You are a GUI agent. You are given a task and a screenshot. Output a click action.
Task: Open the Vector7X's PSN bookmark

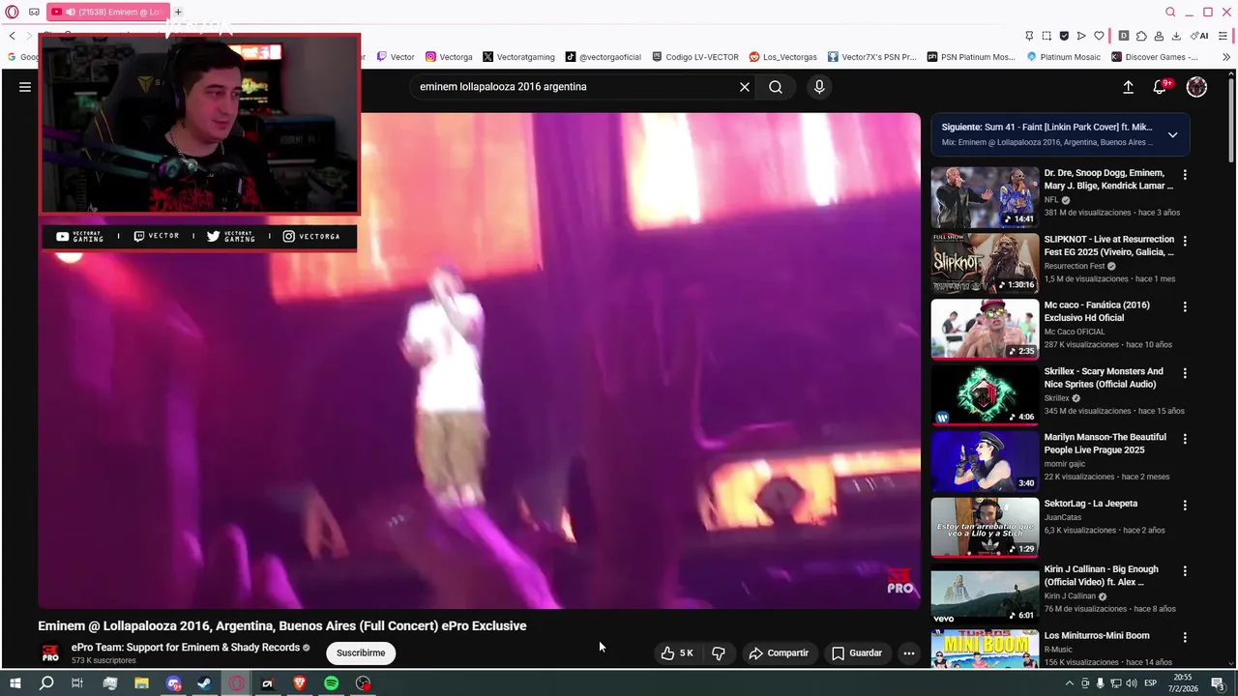click(x=871, y=57)
